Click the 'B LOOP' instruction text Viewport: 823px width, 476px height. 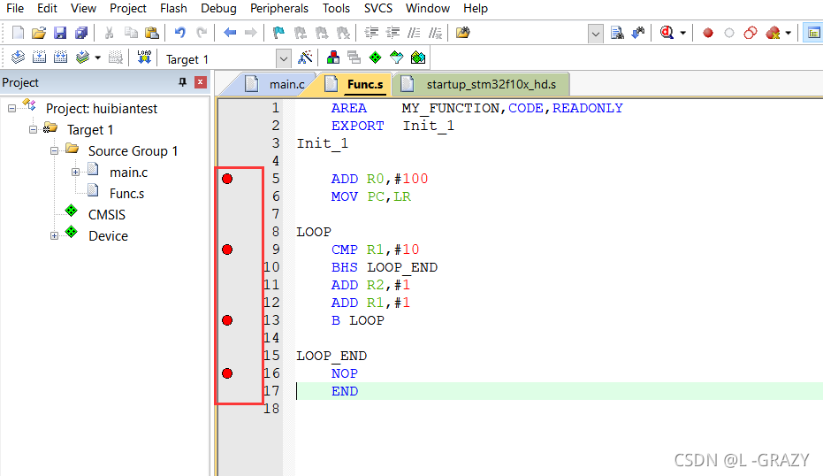tap(357, 320)
